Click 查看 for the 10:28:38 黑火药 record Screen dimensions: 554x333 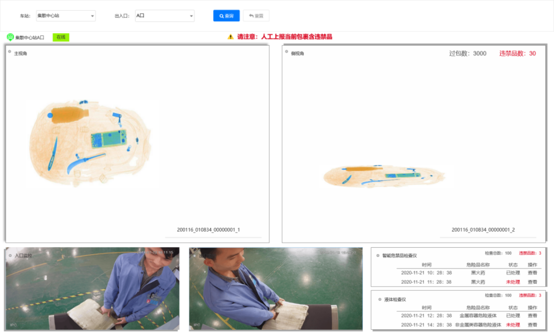click(x=532, y=273)
